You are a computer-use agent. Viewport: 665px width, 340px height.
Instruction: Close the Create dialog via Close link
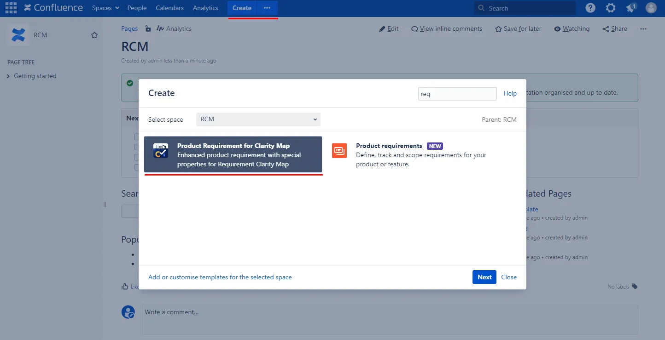(x=509, y=277)
